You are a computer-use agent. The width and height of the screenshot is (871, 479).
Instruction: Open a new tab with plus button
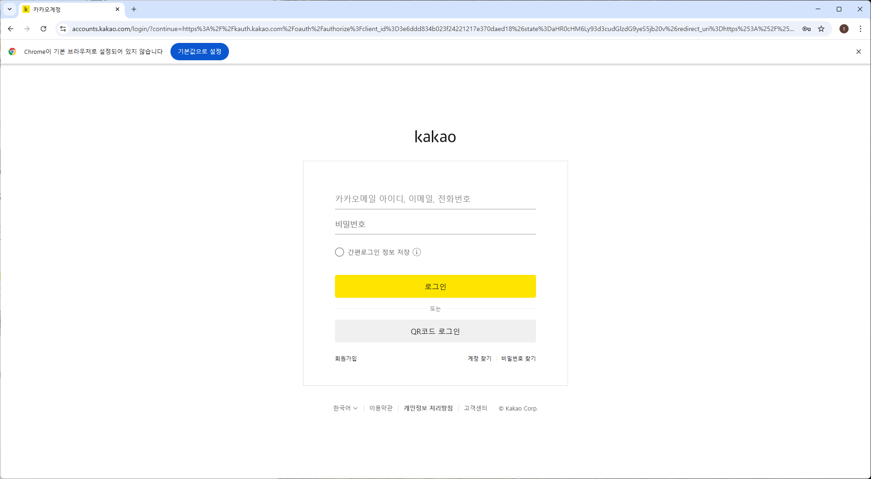click(x=134, y=9)
